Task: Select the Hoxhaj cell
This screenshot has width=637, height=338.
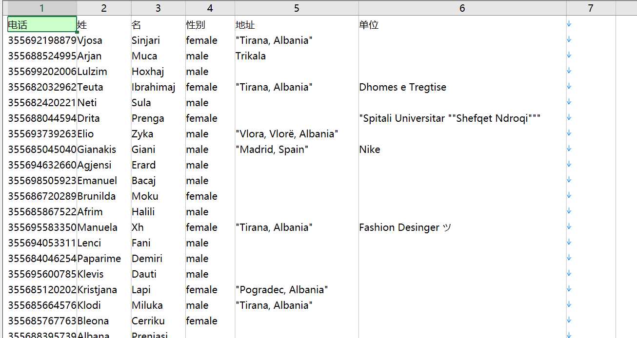Action: (x=159, y=72)
